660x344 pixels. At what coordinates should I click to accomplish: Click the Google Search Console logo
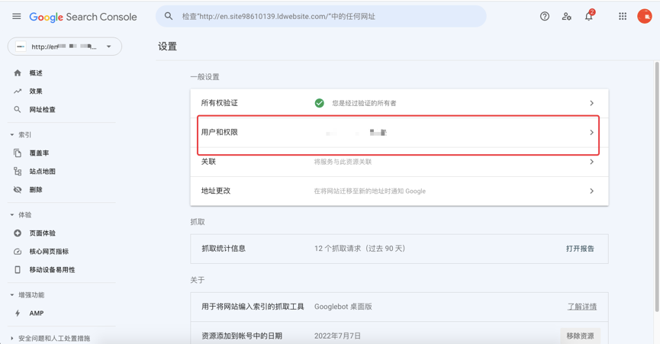(83, 17)
